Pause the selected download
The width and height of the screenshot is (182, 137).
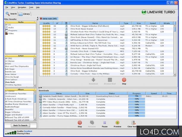coord(105,123)
